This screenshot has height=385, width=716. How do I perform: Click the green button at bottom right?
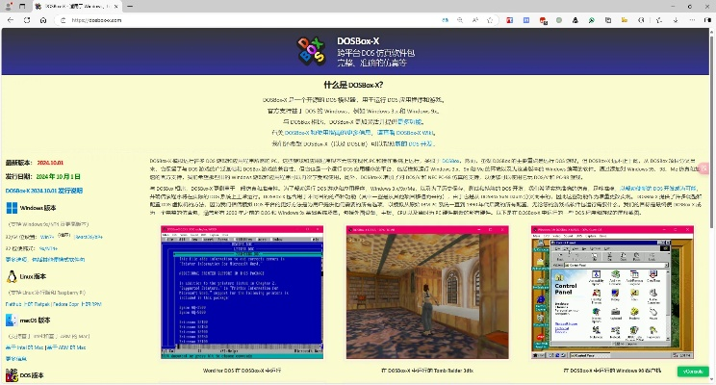[x=691, y=371]
